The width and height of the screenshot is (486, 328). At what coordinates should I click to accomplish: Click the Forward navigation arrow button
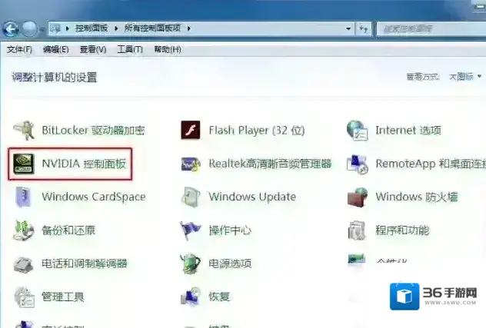pyautogui.click(x=29, y=28)
